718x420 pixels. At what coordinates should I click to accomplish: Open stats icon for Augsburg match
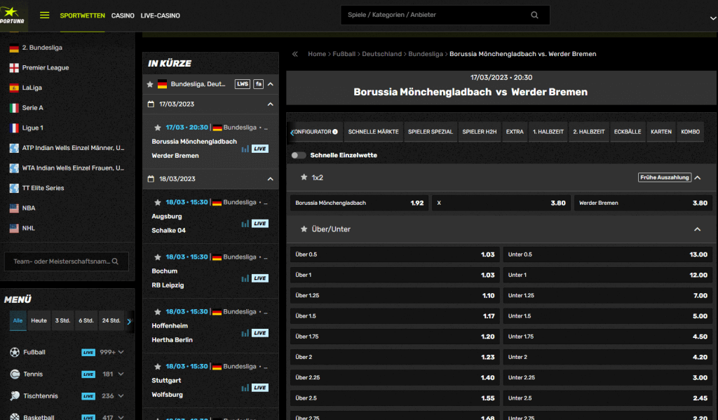(245, 224)
